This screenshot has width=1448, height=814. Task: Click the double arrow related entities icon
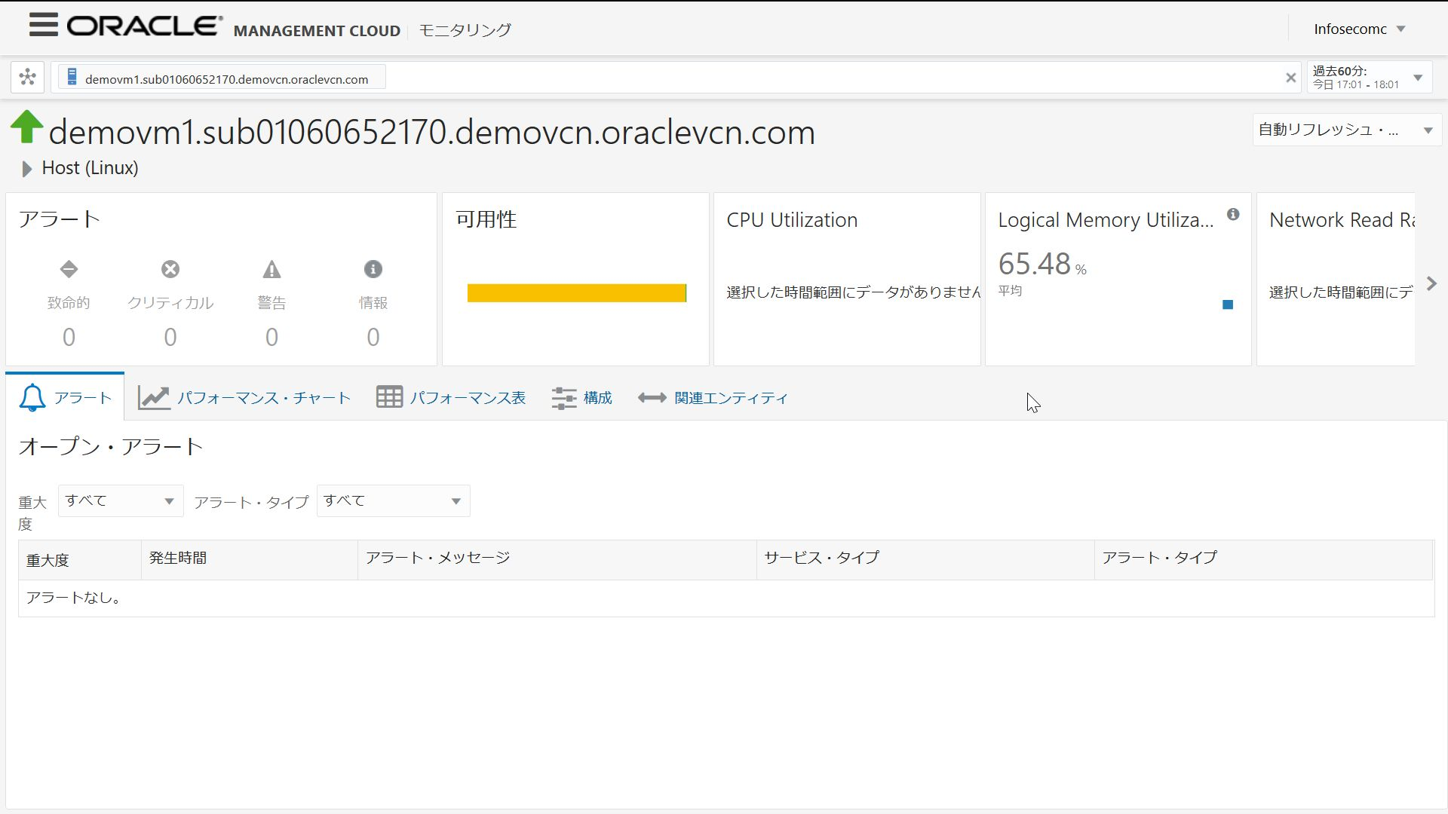coord(652,398)
